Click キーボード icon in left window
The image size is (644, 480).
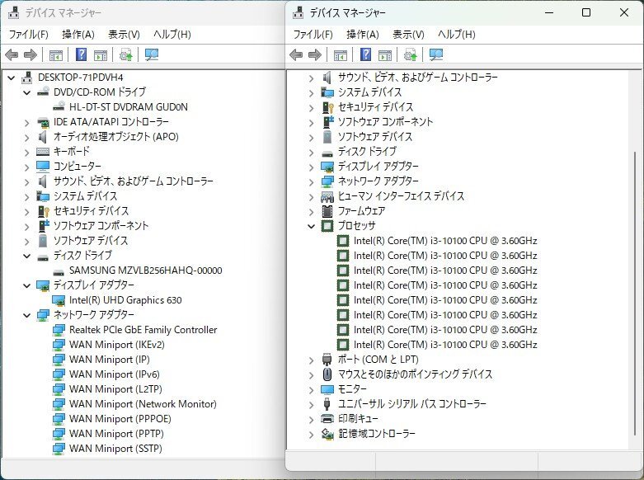click(43, 152)
